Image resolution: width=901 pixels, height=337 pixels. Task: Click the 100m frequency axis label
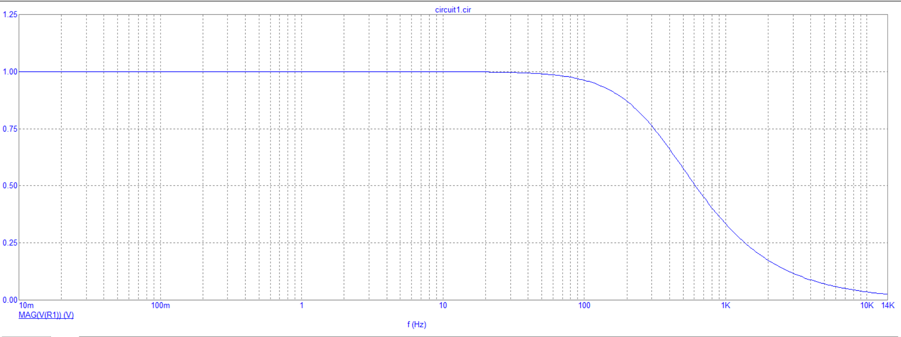pos(160,306)
